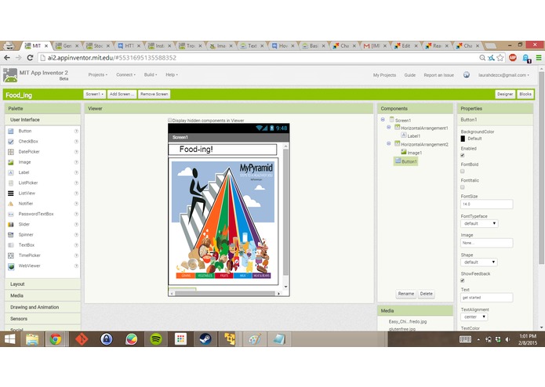
Task: Select the PasswordTextBox palette icon
Action: [11, 214]
